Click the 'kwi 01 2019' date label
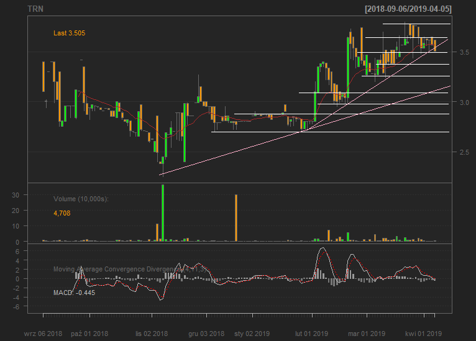Screen dimensions: 476x341 point(423,334)
